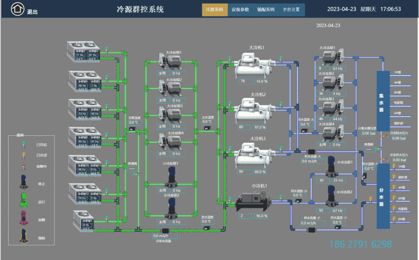
Task: Switch to the 设备参数 tab
Action: 240,9
